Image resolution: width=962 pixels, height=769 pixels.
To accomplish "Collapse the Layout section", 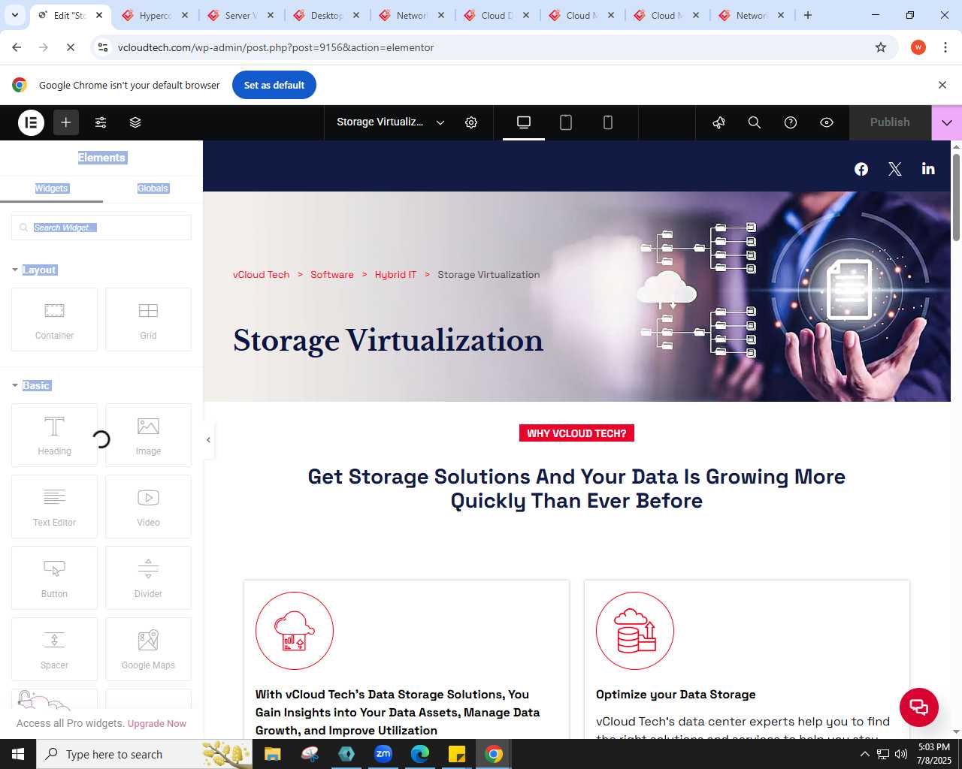I will coord(35,270).
